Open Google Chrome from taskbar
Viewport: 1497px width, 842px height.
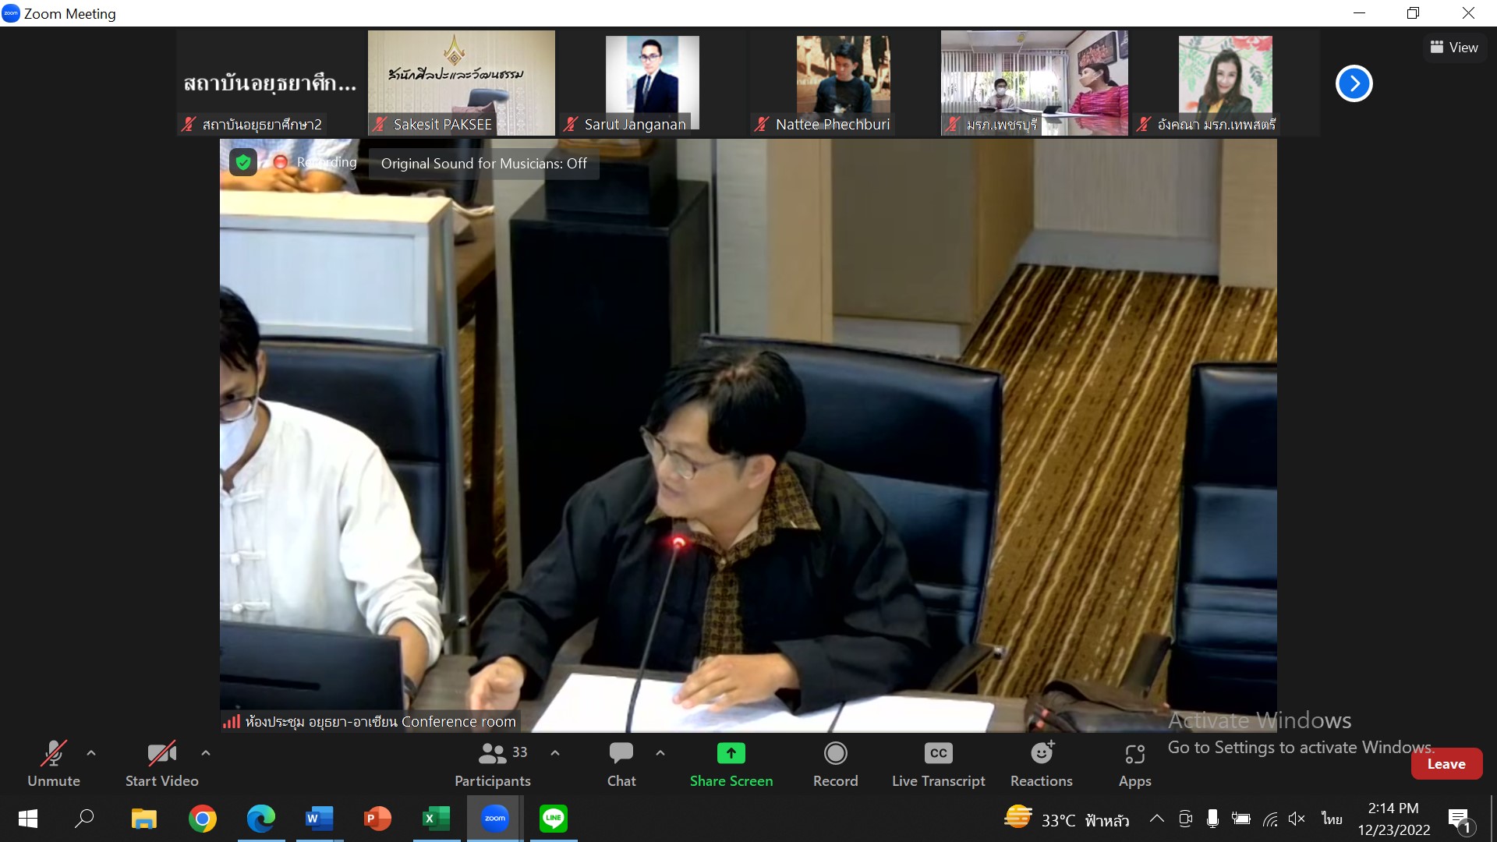[x=203, y=819]
